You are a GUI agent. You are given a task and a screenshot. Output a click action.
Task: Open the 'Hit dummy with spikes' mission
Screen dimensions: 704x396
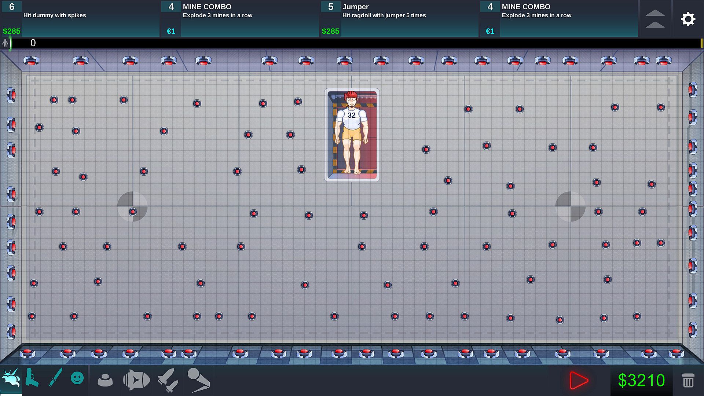80,19
